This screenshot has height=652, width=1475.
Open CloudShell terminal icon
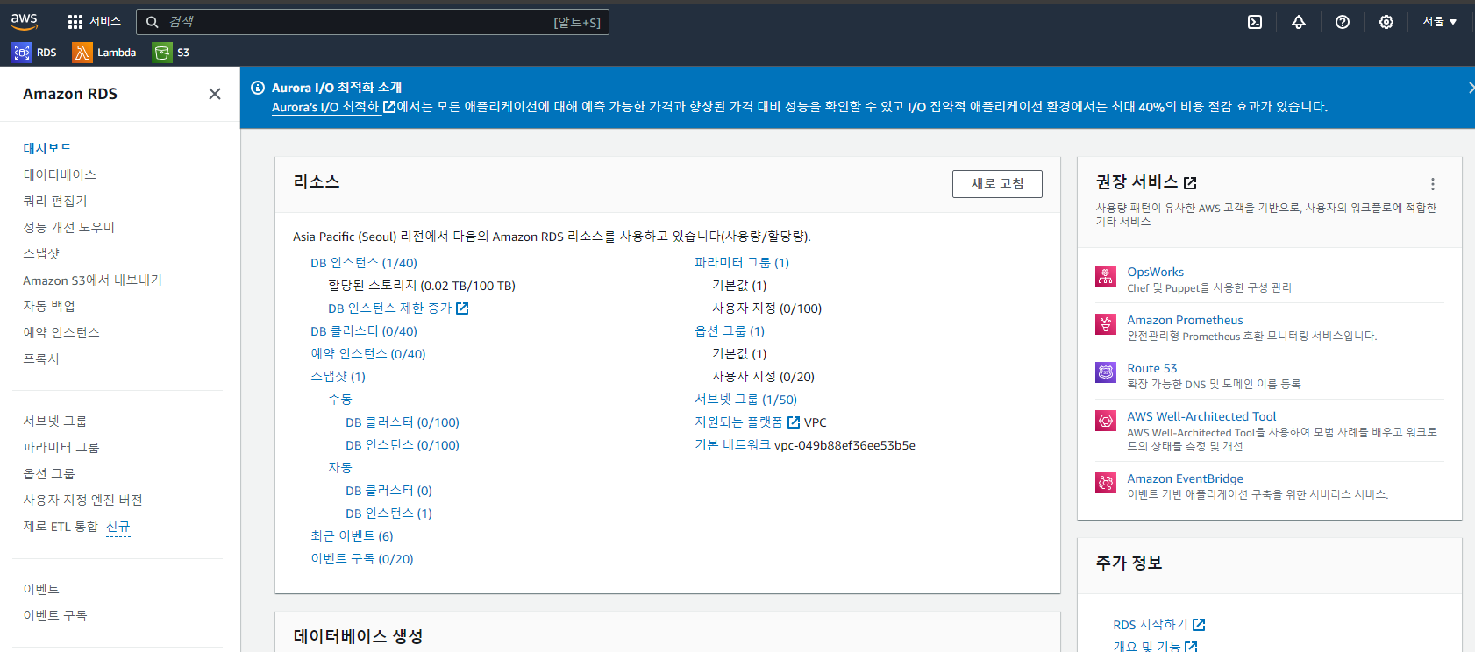1255,22
